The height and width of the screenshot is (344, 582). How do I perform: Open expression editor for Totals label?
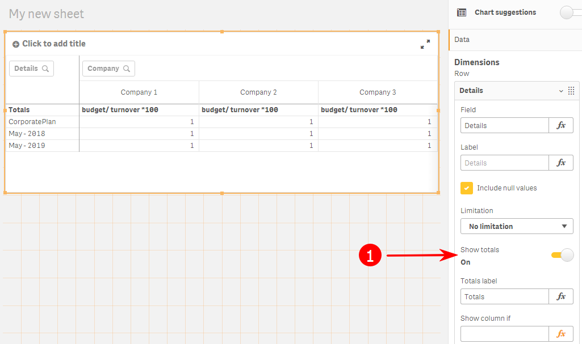(x=561, y=296)
